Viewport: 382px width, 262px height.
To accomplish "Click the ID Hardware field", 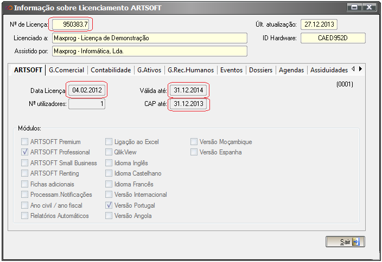I will (x=333, y=38).
